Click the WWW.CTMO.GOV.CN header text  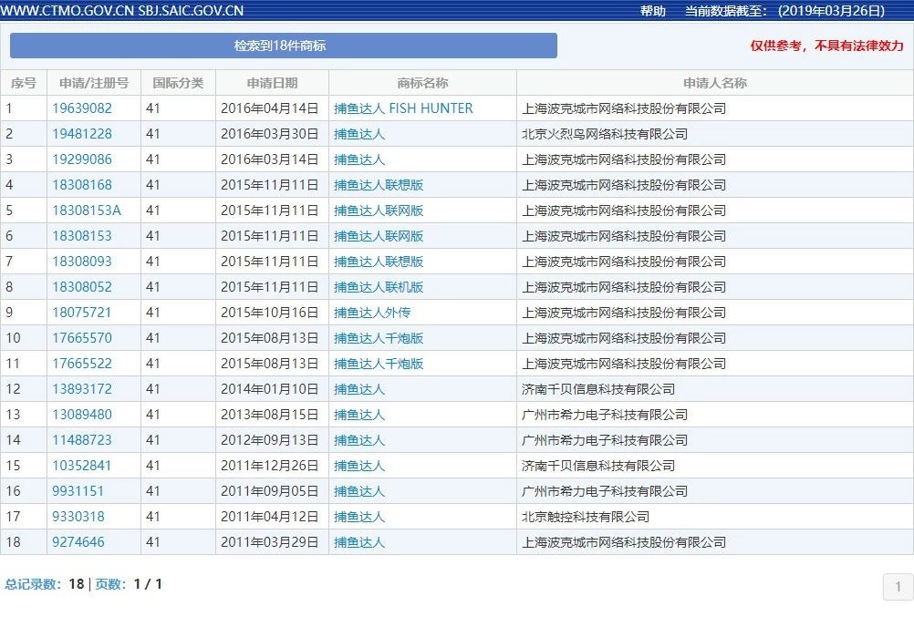[x=67, y=10]
